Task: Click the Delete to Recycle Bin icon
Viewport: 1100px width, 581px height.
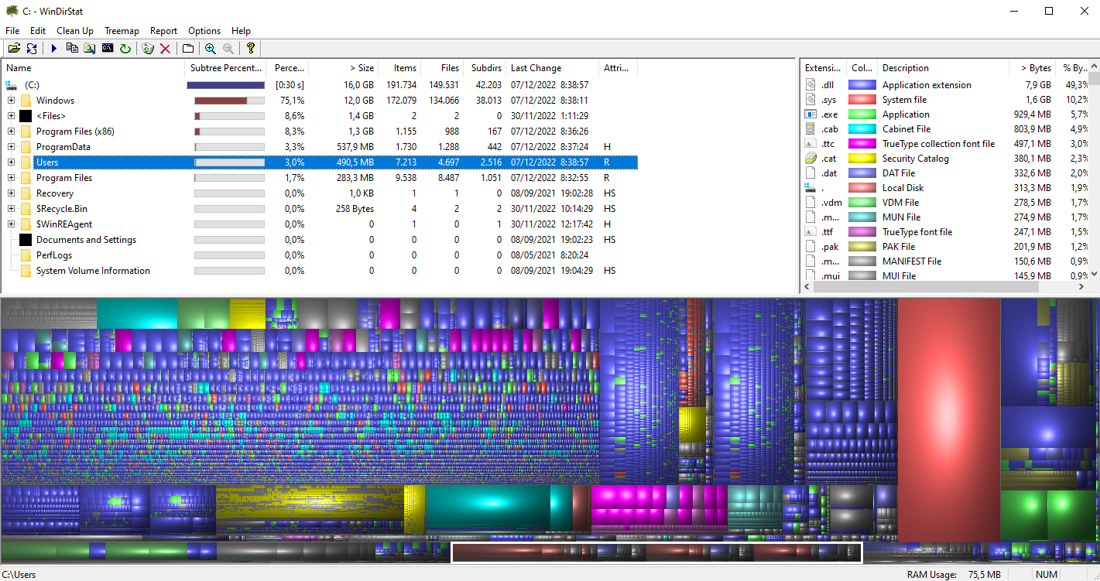Action: [x=148, y=48]
